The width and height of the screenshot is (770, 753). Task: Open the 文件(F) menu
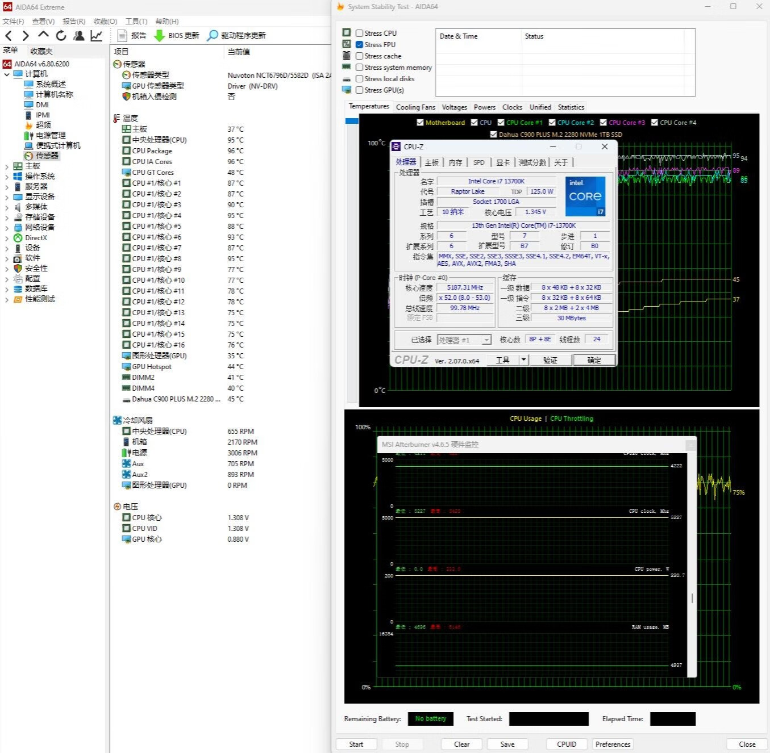pyautogui.click(x=13, y=21)
